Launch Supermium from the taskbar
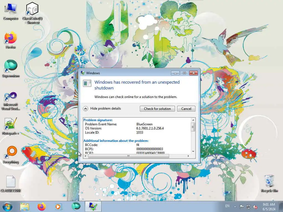 coord(76,206)
